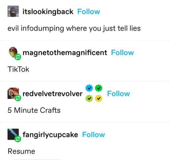
Task: Open magnetothemagnificent's avatar
Action: click(13, 52)
